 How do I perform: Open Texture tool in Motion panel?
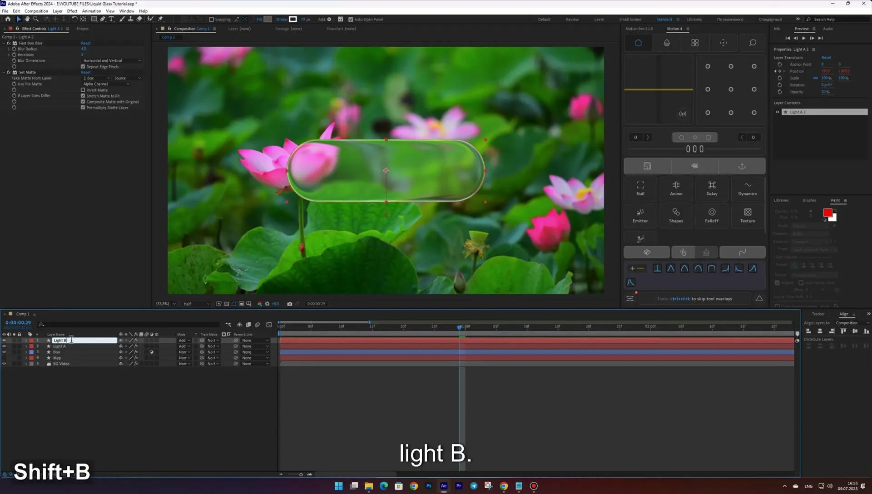click(x=748, y=215)
